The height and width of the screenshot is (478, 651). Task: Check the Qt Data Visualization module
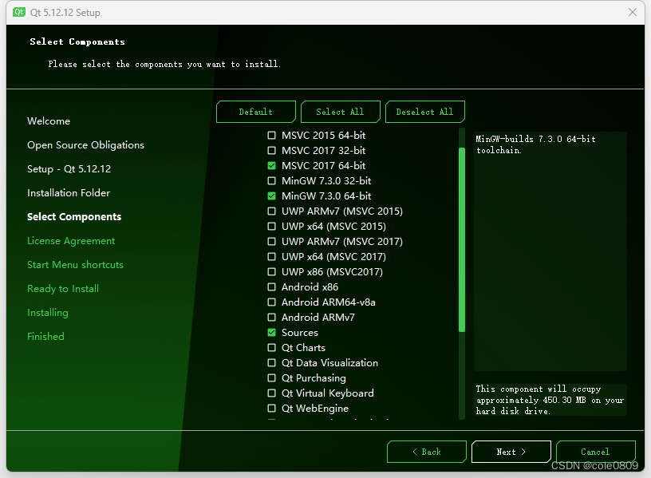click(271, 362)
